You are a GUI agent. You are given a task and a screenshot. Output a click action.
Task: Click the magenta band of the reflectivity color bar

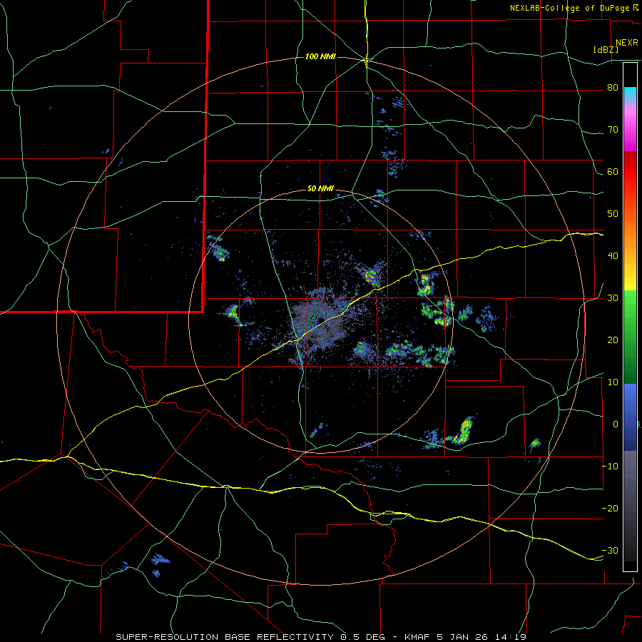630,131
